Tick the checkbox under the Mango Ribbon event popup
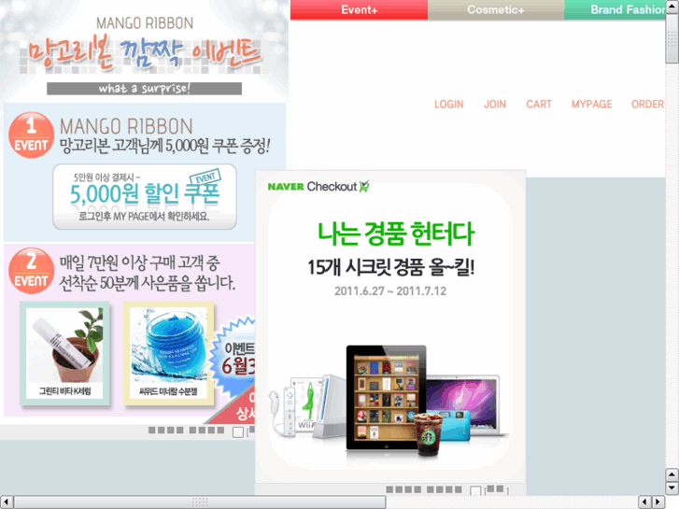679x509 pixels. (238, 432)
